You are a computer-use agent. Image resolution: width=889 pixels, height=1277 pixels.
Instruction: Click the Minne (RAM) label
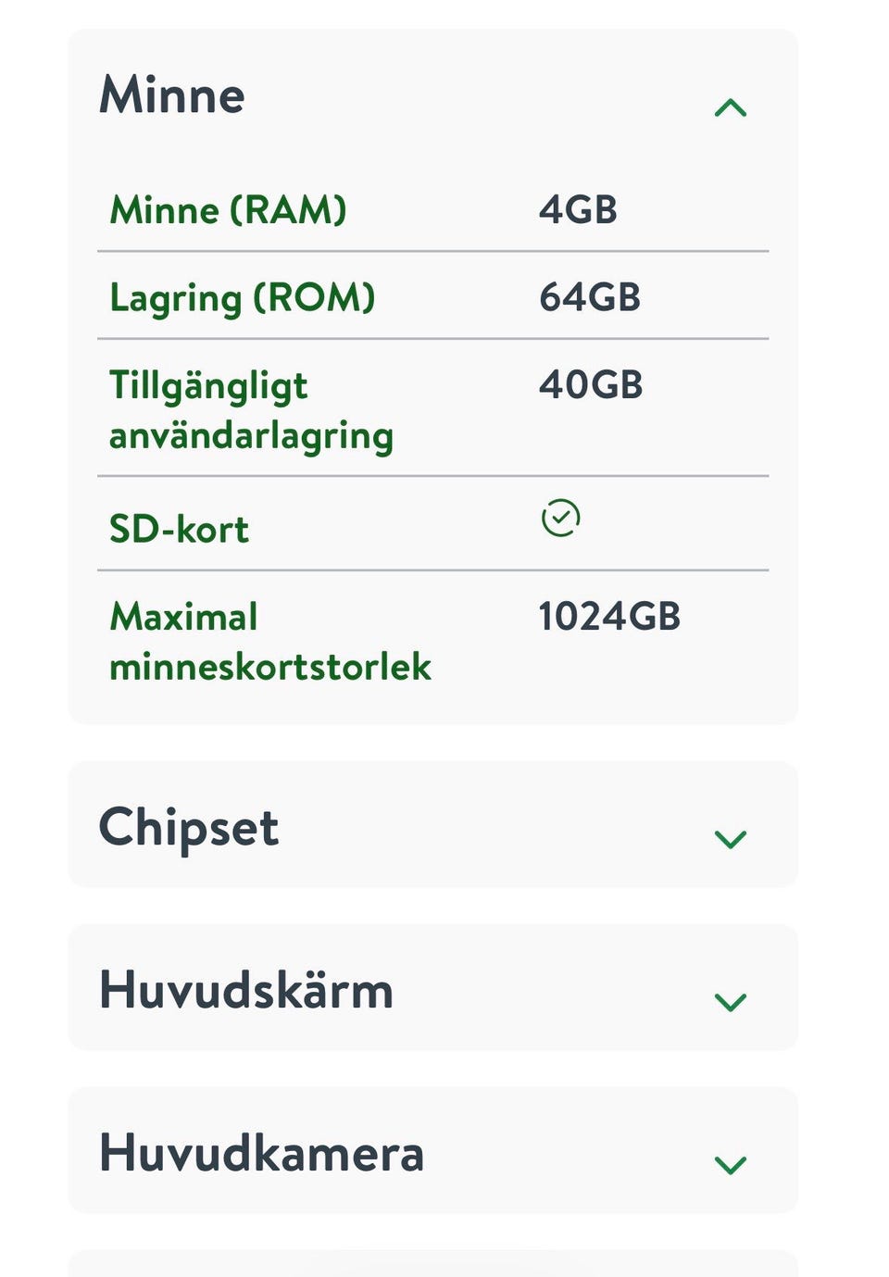click(x=228, y=210)
